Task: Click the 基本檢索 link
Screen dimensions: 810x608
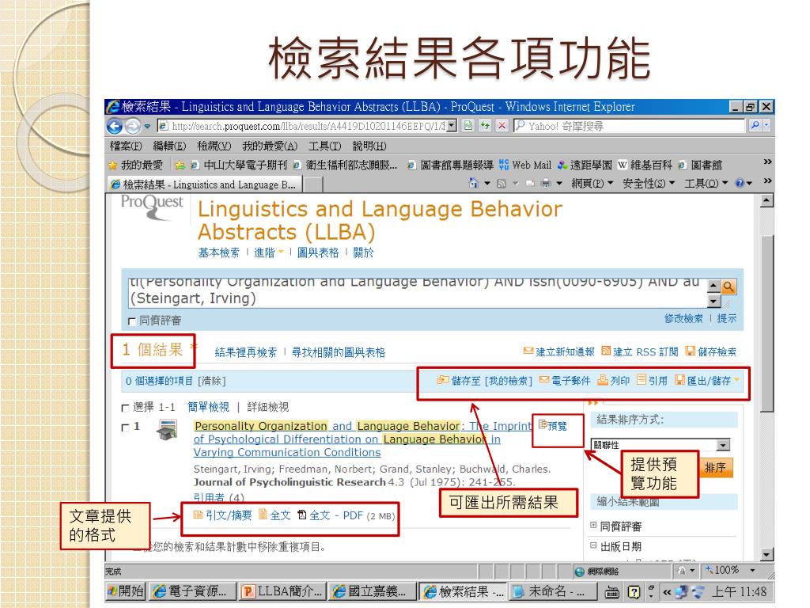Action: (218, 253)
